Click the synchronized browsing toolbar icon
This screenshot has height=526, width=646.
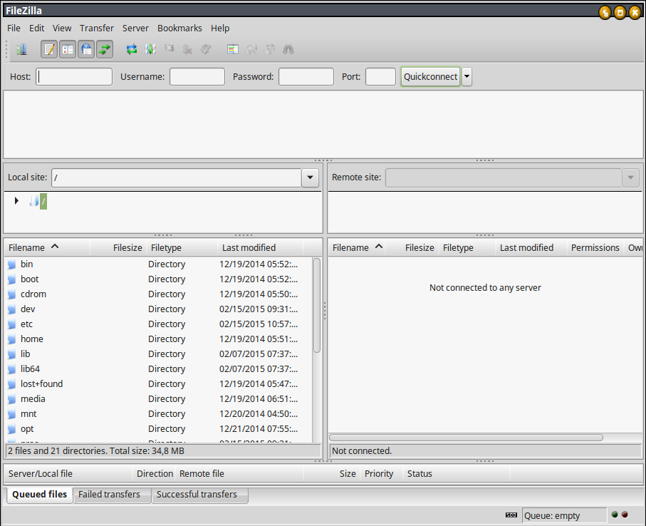tap(270, 49)
